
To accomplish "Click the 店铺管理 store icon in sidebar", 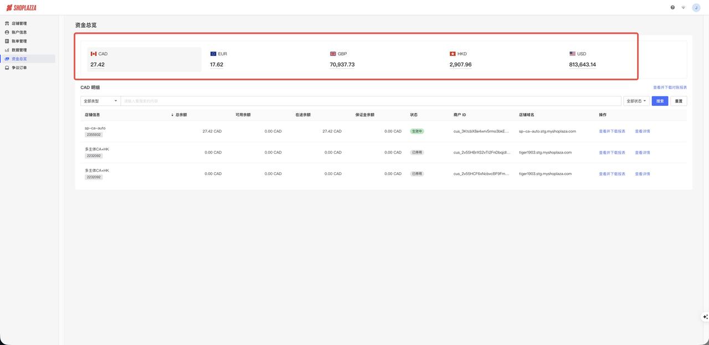I will click(7, 23).
